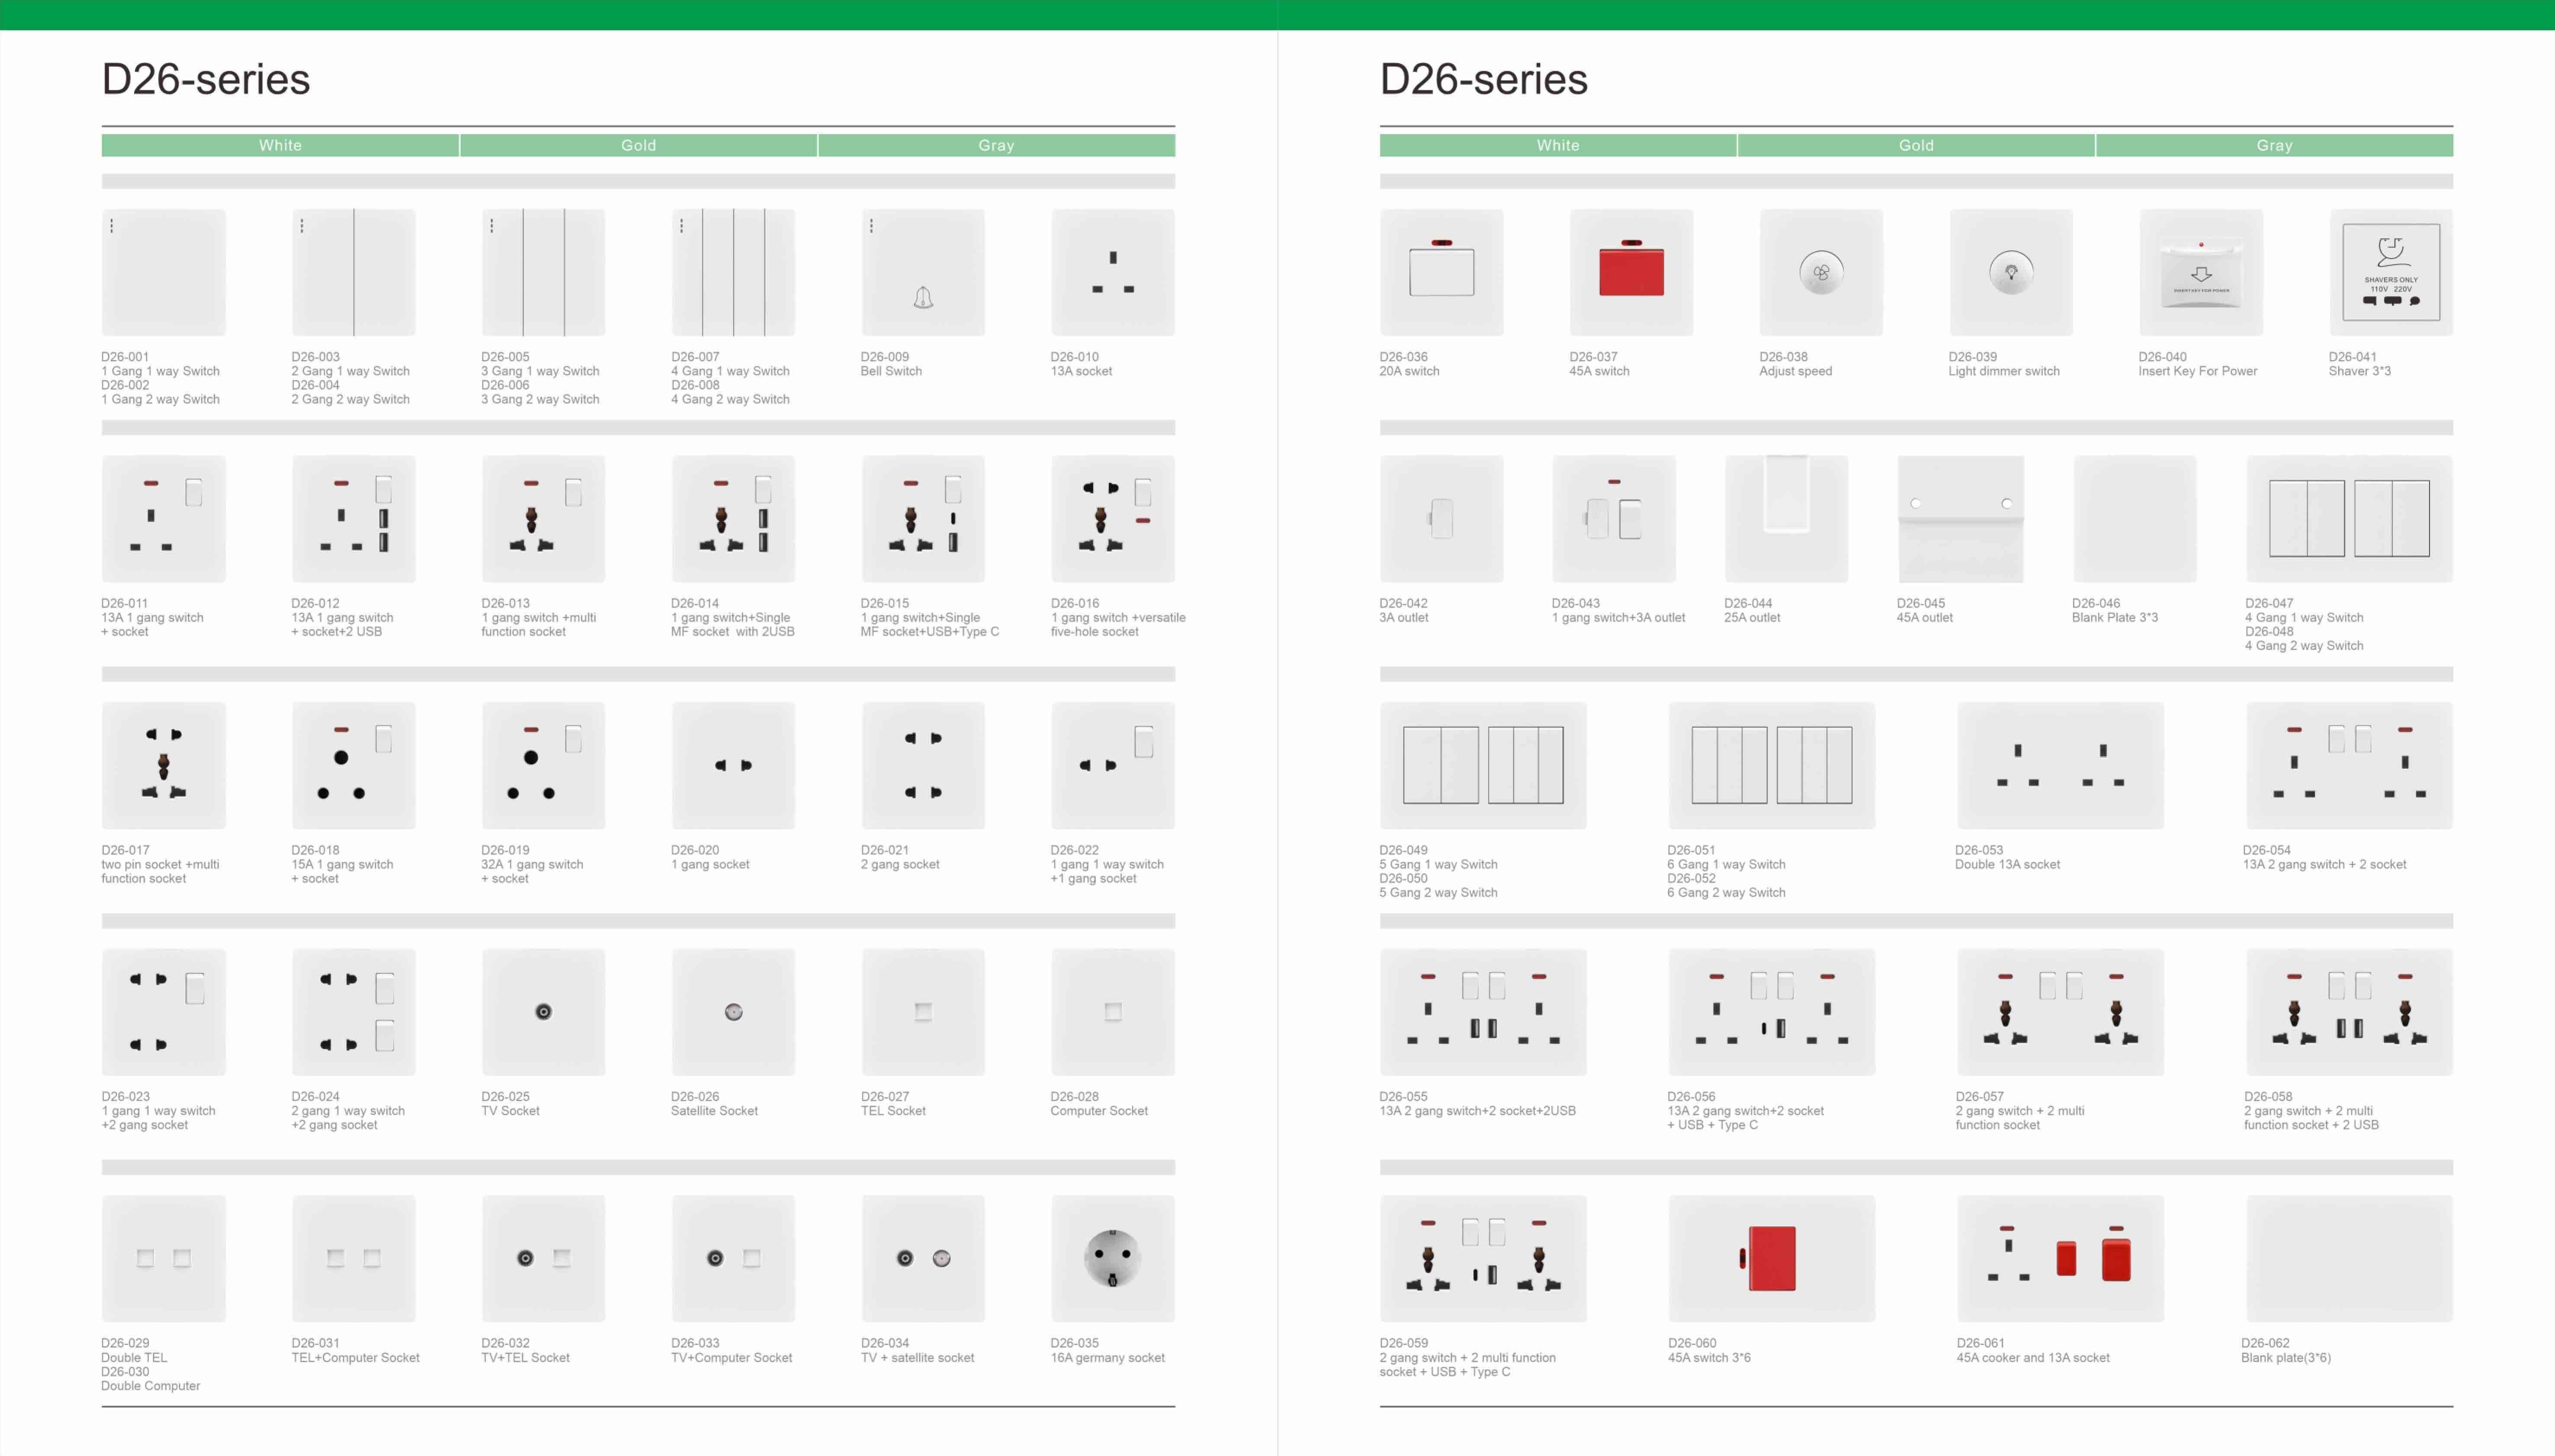Choose the red D26-037 45A switch image
Viewport: 2555px width, 1456px height.
[1632, 272]
